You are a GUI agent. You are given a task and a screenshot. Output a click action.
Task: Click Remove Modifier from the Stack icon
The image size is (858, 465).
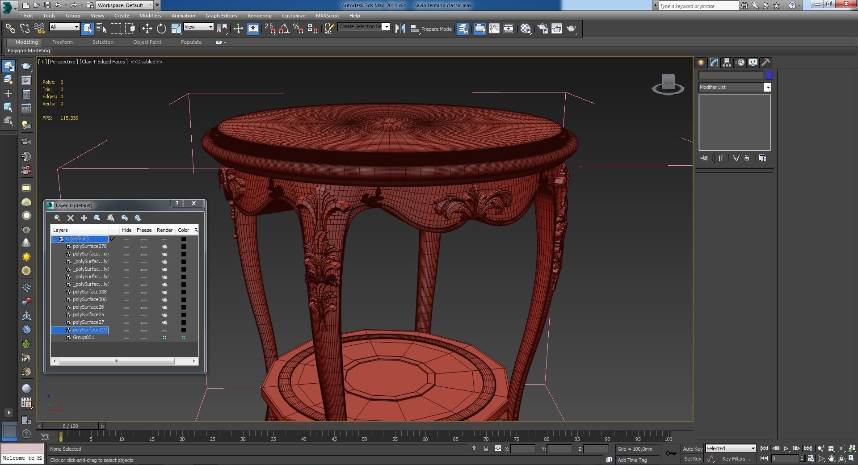click(747, 158)
